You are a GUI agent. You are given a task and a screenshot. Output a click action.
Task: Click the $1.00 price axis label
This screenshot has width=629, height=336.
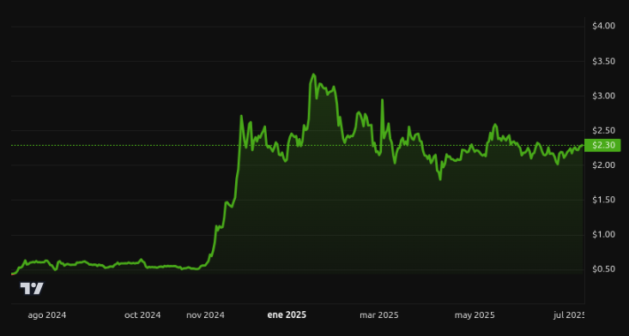click(604, 234)
